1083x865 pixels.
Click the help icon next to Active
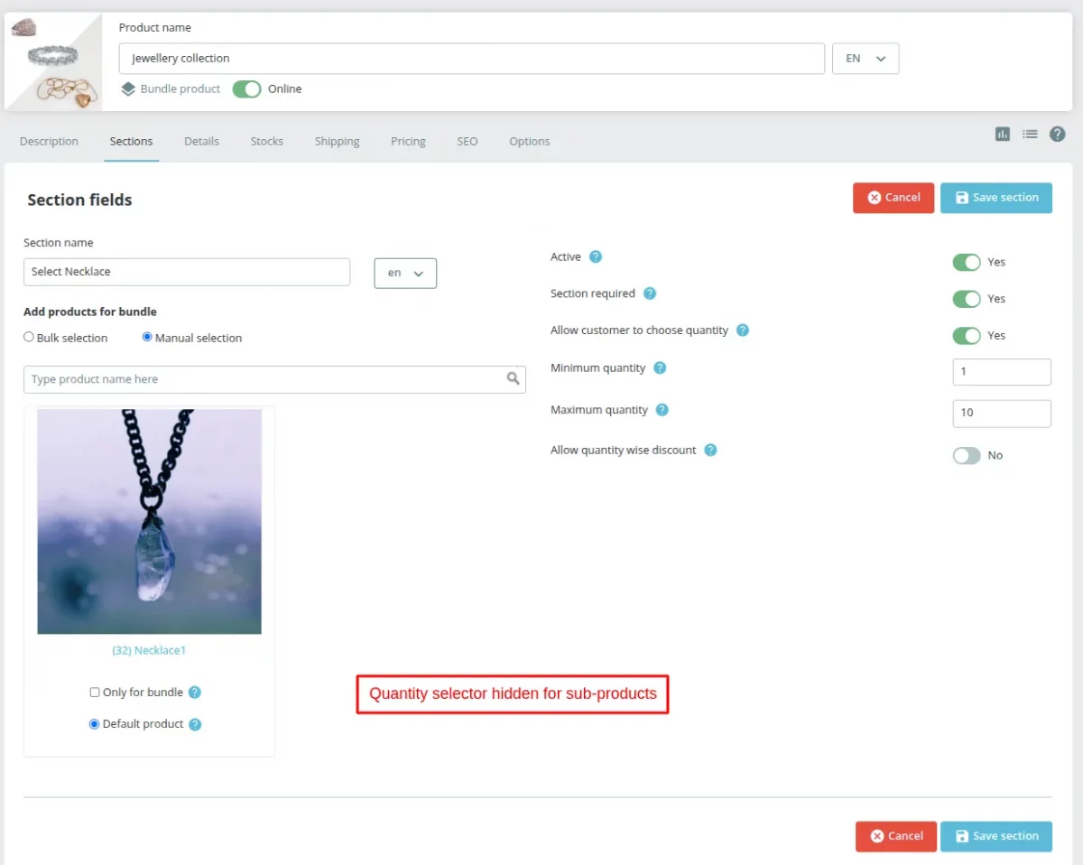(596, 256)
